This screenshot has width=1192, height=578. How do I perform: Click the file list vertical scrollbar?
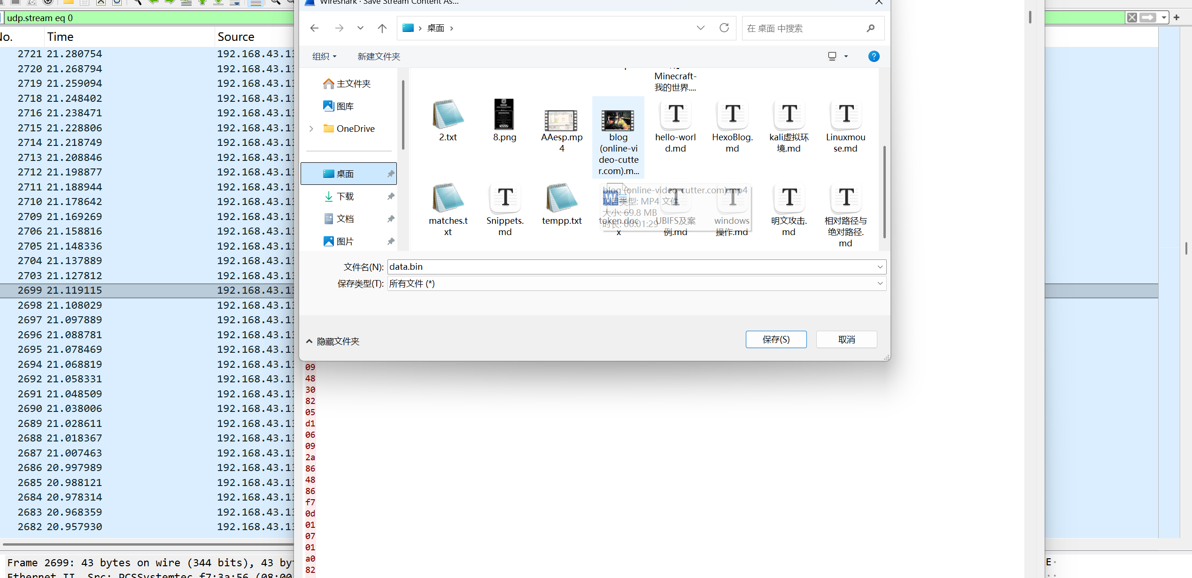coord(884,192)
